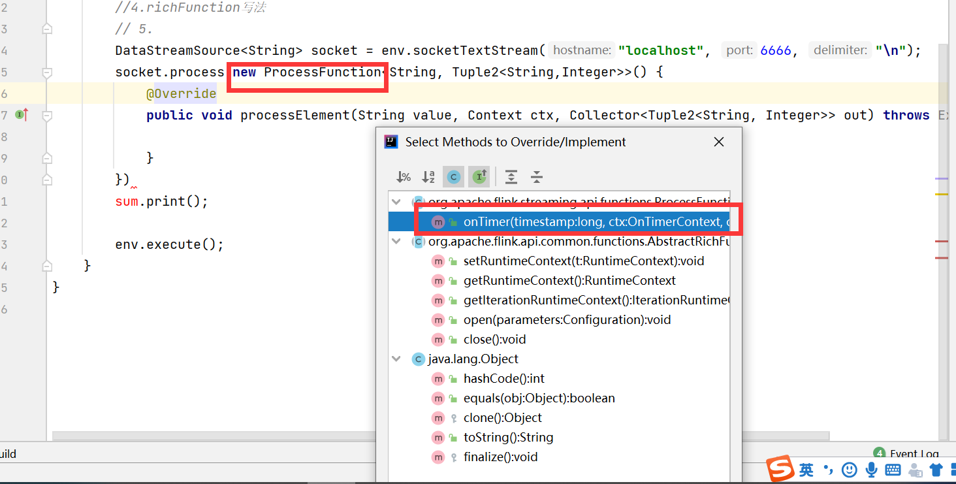Select equals(obj:Object):boolean method

pos(539,398)
